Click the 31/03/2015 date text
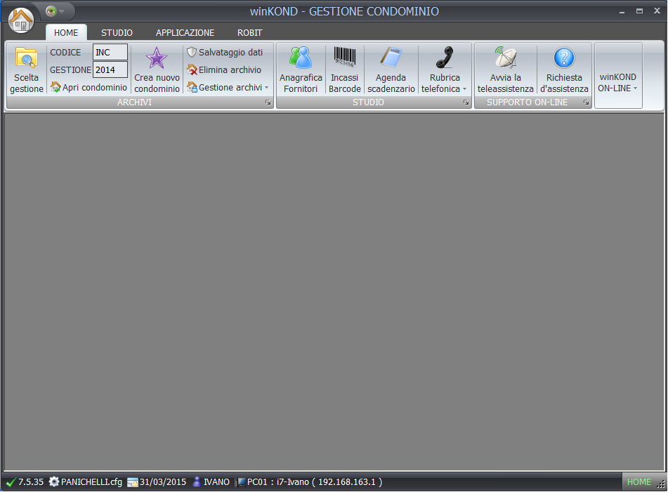 pos(163,481)
